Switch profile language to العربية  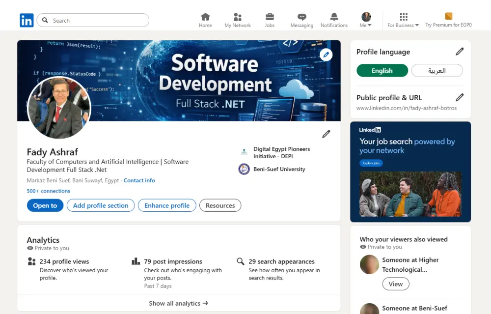tap(436, 70)
